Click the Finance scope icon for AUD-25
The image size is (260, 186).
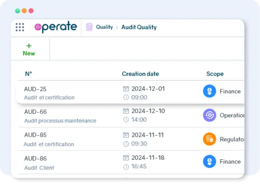209,91
